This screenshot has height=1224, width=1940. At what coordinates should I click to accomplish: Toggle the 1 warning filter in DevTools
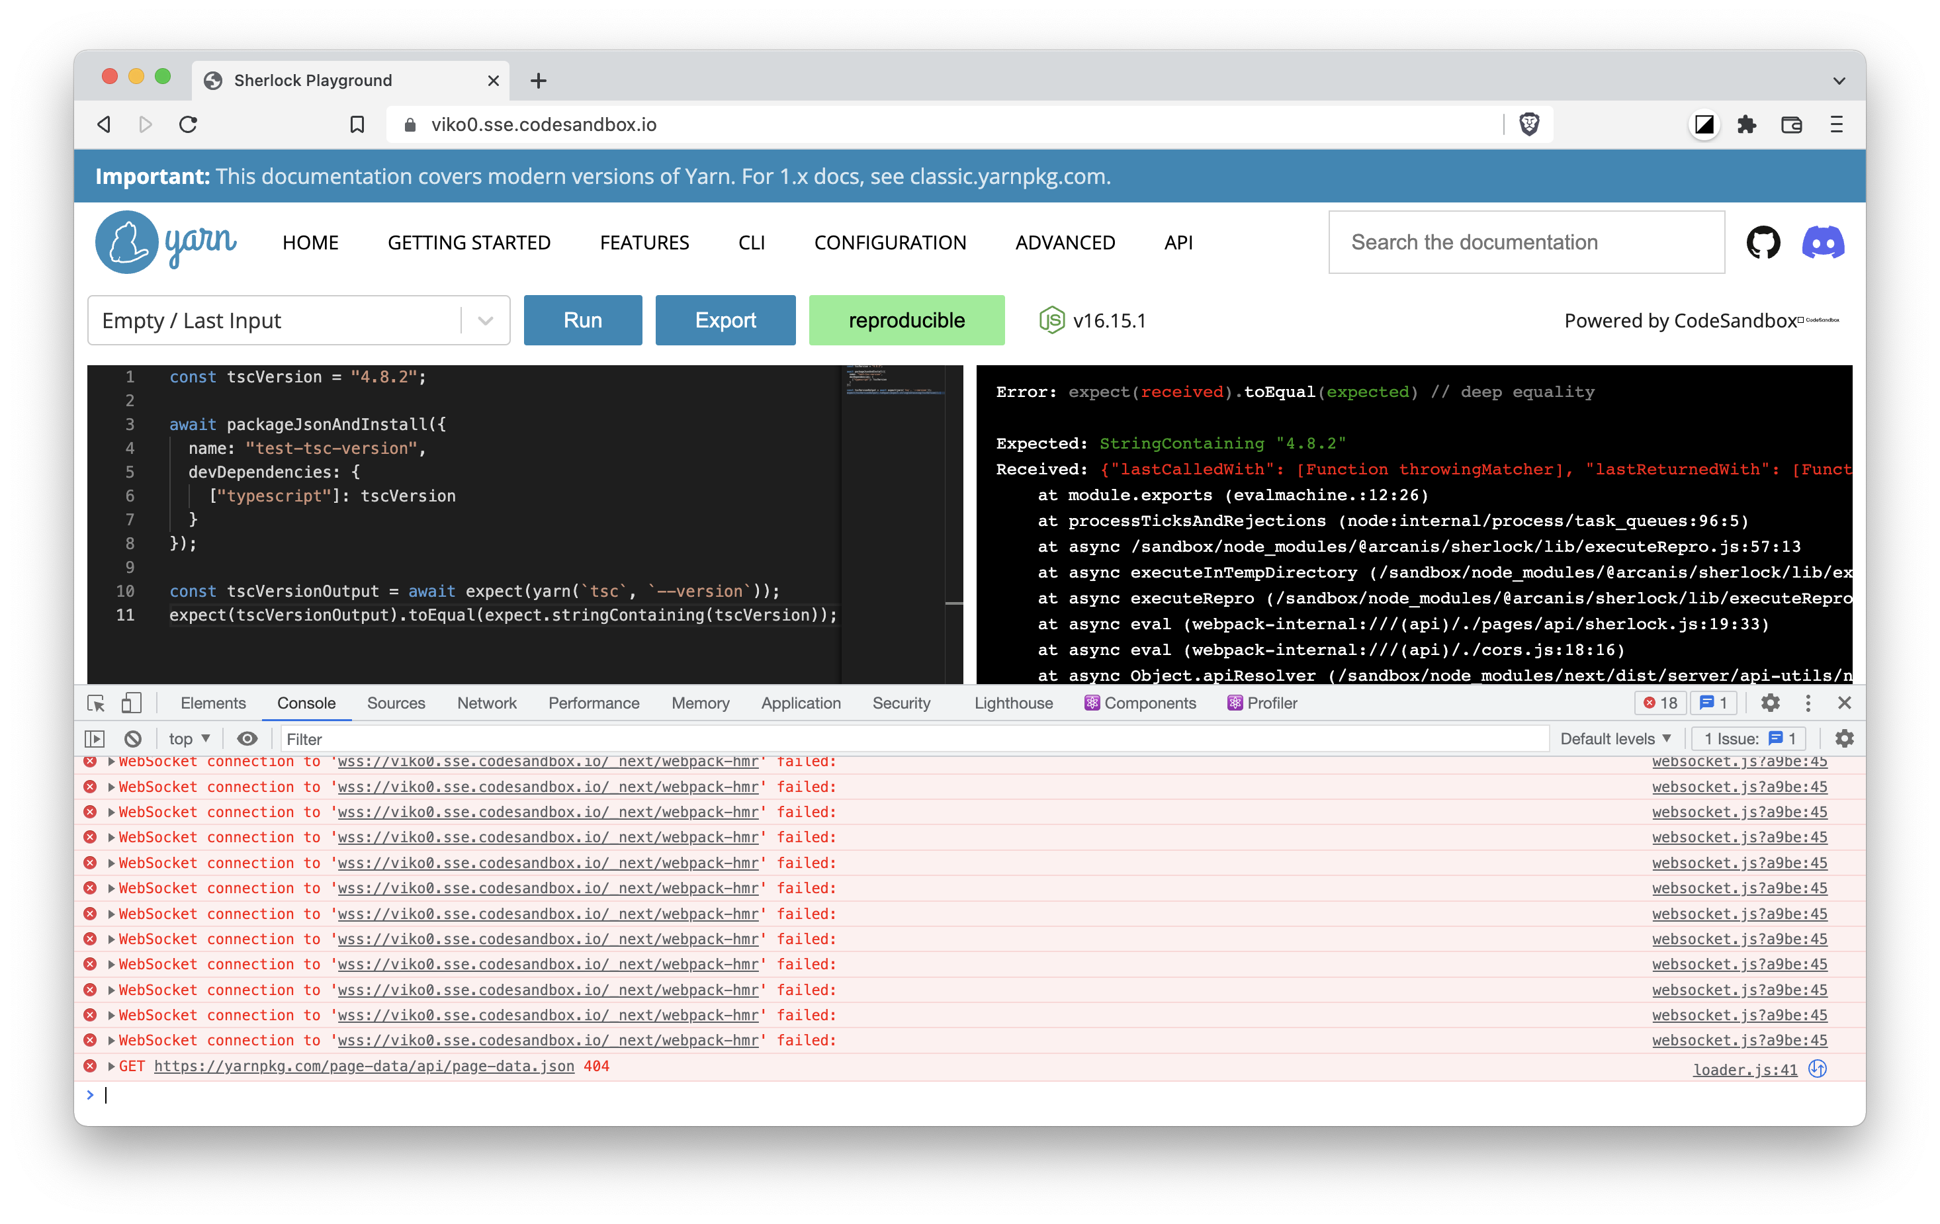[x=1714, y=703]
